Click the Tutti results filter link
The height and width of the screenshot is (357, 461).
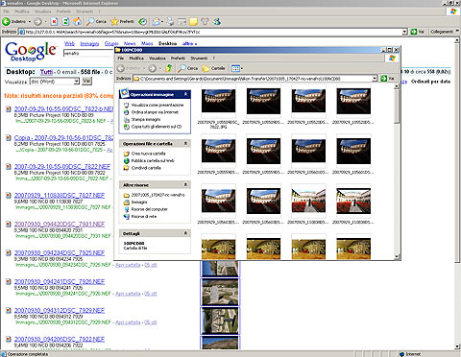(46, 72)
